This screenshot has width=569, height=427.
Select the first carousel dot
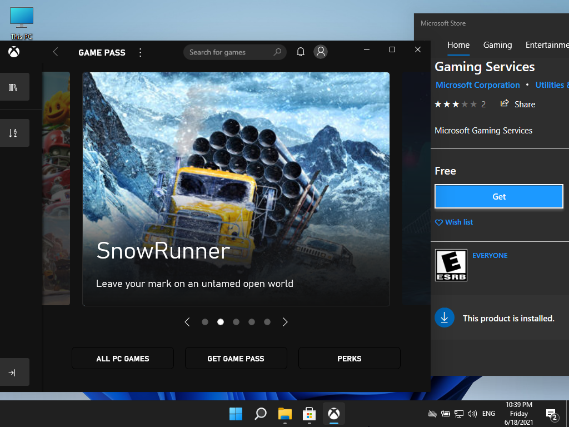pyautogui.click(x=205, y=322)
